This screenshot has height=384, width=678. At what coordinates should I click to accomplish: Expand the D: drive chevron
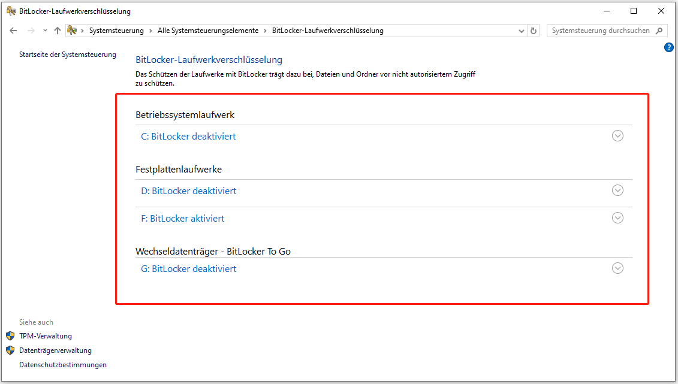[x=617, y=190]
